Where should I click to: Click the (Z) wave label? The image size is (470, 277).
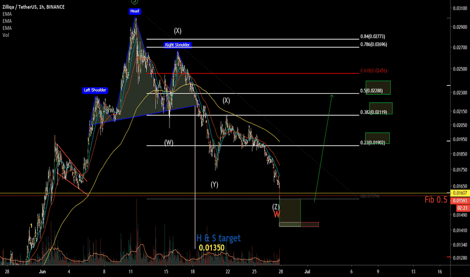(276, 206)
